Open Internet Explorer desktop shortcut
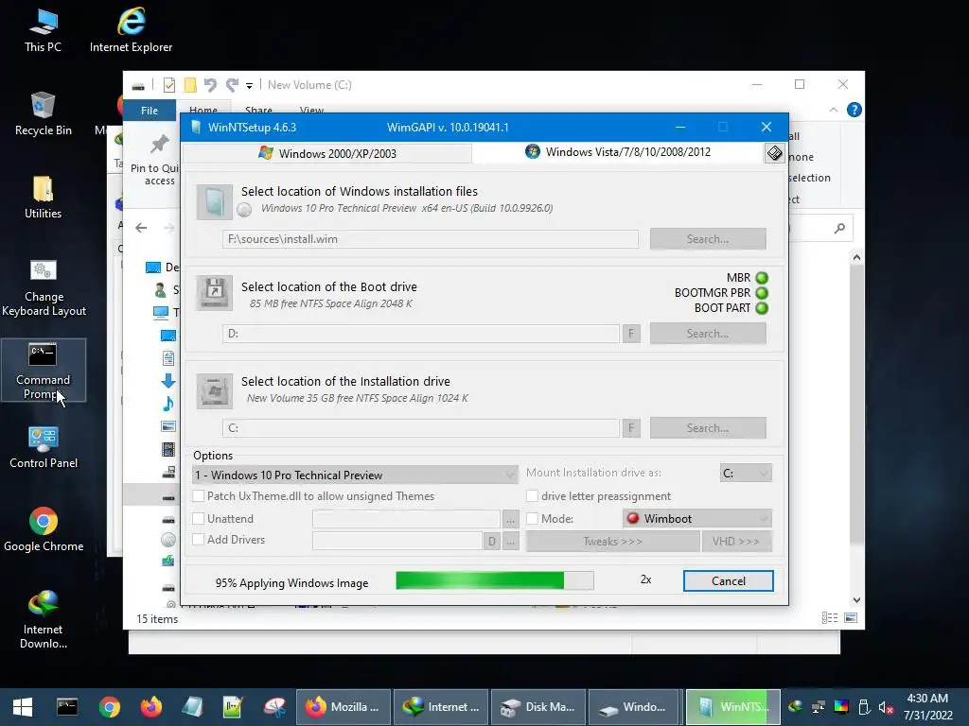 [131, 29]
